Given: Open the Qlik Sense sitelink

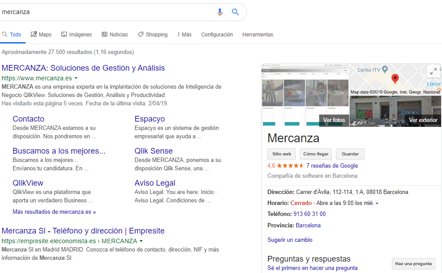Looking at the screenshot, I should tap(154, 151).
